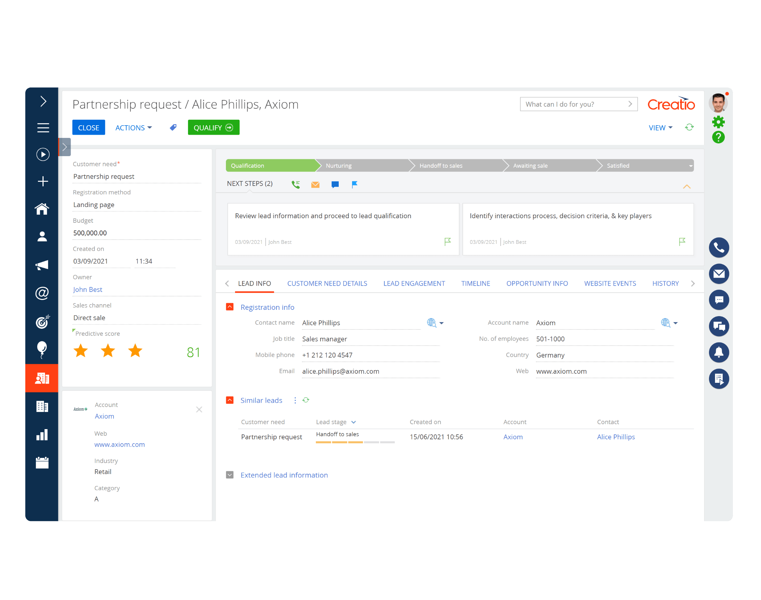Open the ACTIONS dropdown menu
Image resolution: width=761 pixels, height=600 pixels.
click(133, 127)
